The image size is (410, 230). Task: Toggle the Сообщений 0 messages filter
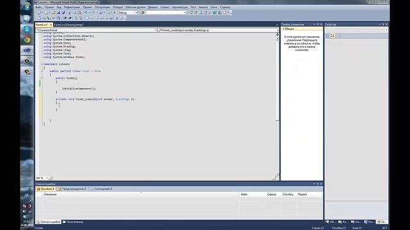click(101, 189)
